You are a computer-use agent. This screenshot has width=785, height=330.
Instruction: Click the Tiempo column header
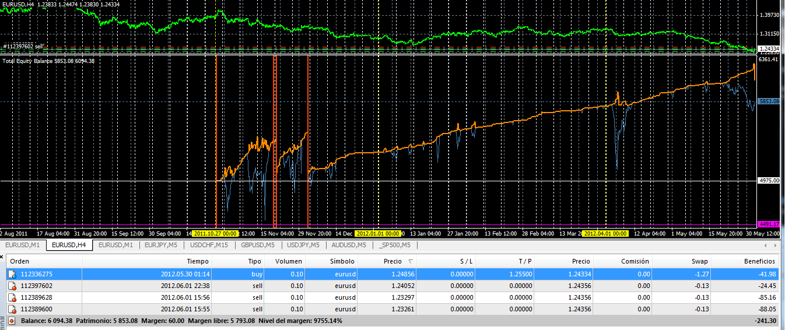pos(198,262)
